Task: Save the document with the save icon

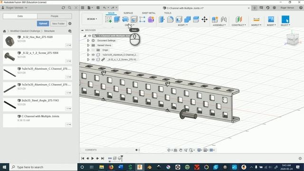Action: click(98, 8)
